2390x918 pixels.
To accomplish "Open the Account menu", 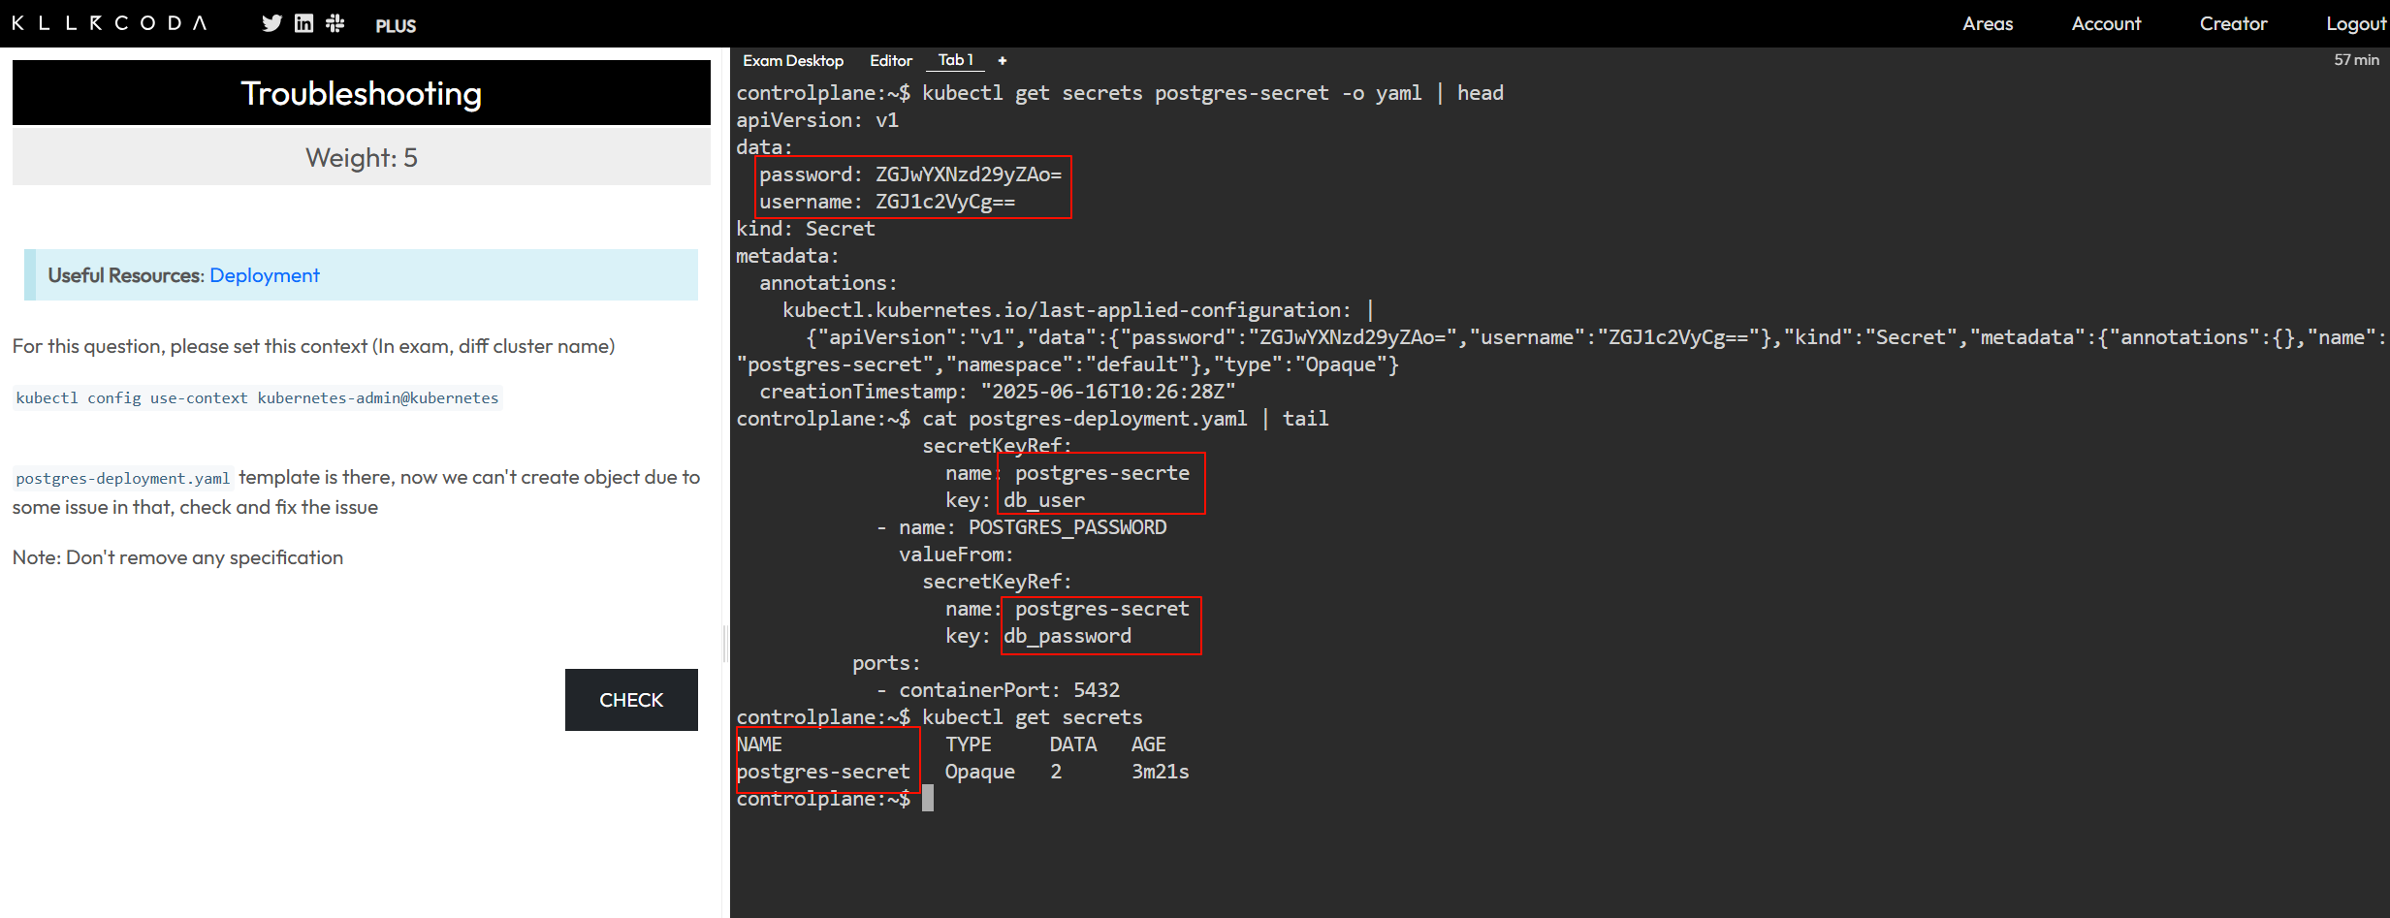I will [2106, 23].
